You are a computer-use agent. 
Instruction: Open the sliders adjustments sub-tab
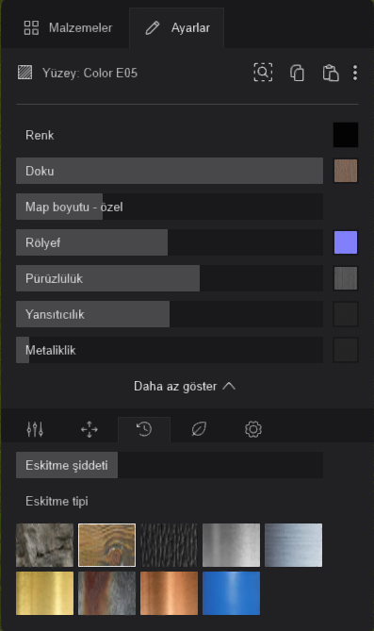coord(35,429)
